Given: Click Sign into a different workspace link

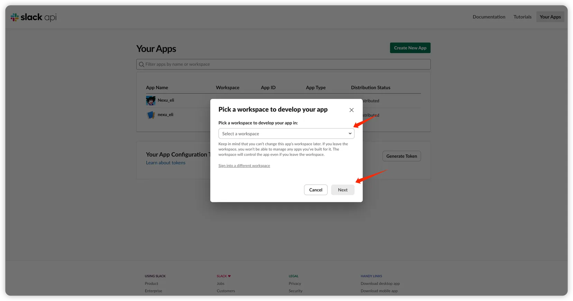Looking at the screenshot, I should click(x=244, y=166).
